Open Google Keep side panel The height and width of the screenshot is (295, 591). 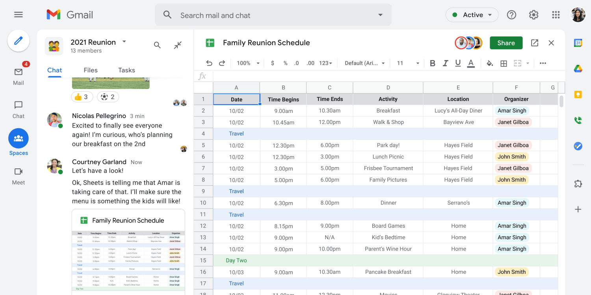point(578,94)
